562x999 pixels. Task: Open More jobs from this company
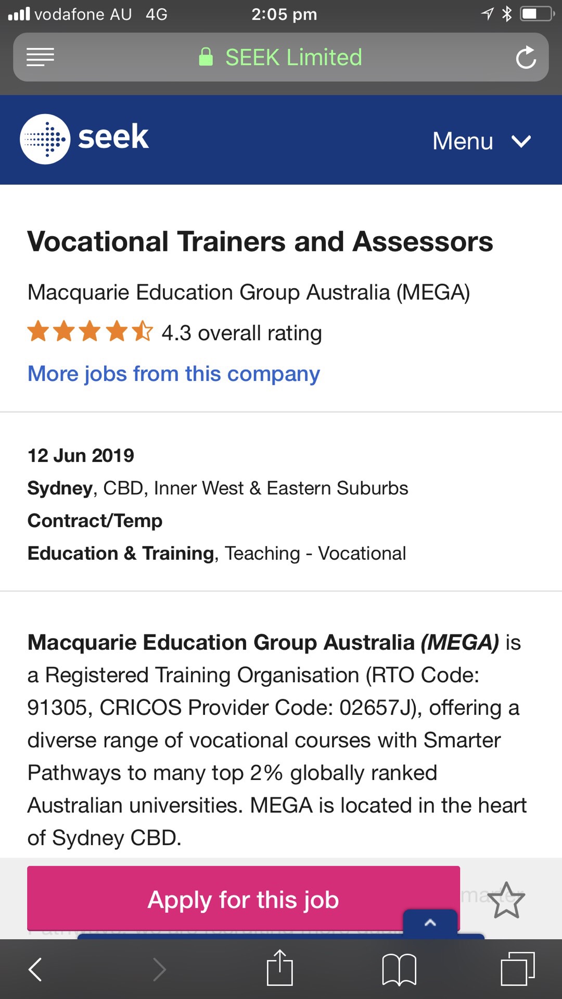174,374
